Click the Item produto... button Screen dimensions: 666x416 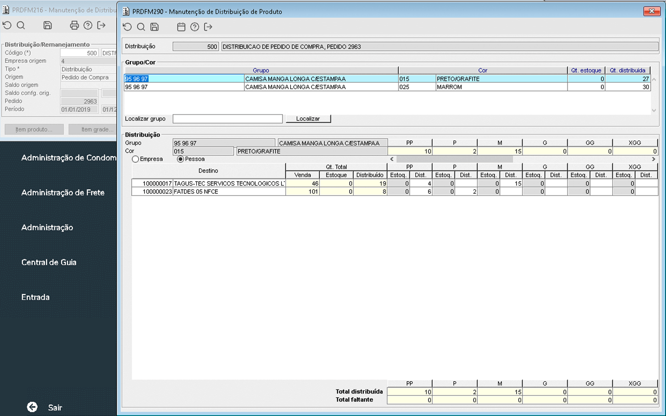click(x=34, y=130)
